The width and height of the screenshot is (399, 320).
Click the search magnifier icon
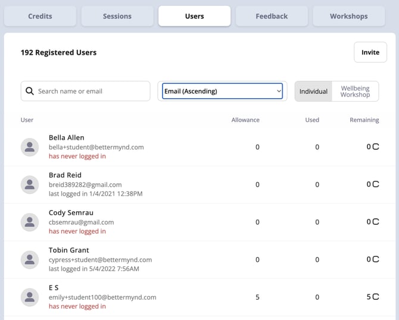tap(30, 92)
